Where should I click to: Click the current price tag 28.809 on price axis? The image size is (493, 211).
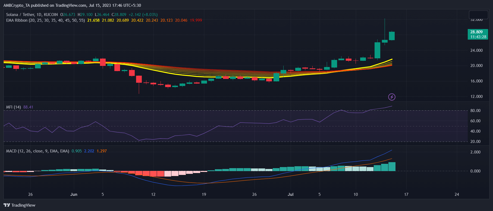pyautogui.click(x=477, y=32)
